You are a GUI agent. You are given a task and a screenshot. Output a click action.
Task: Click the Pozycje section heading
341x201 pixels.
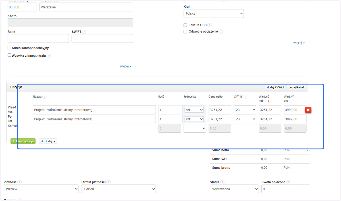coord(16,87)
